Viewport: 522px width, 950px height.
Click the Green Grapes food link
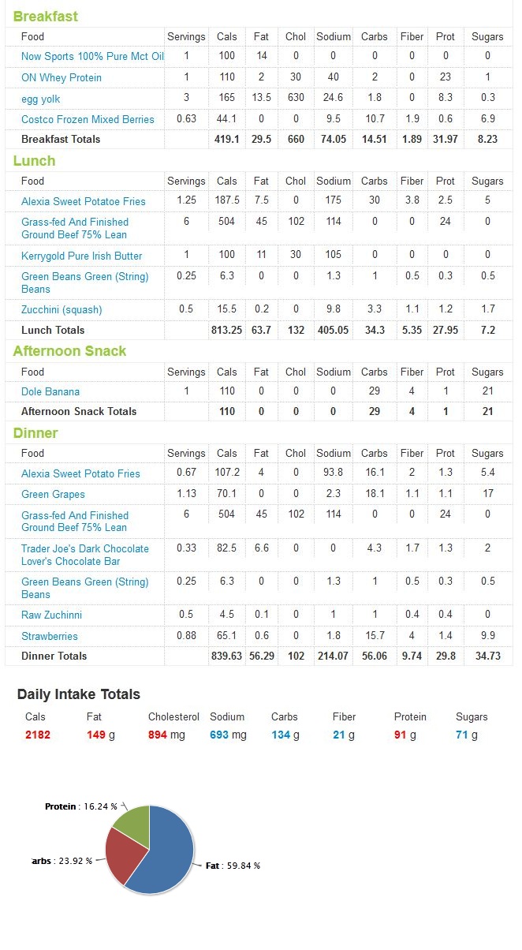(53, 494)
